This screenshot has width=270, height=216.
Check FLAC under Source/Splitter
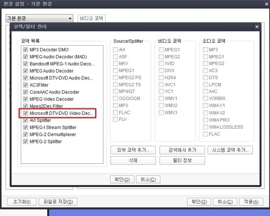(x=115, y=112)
